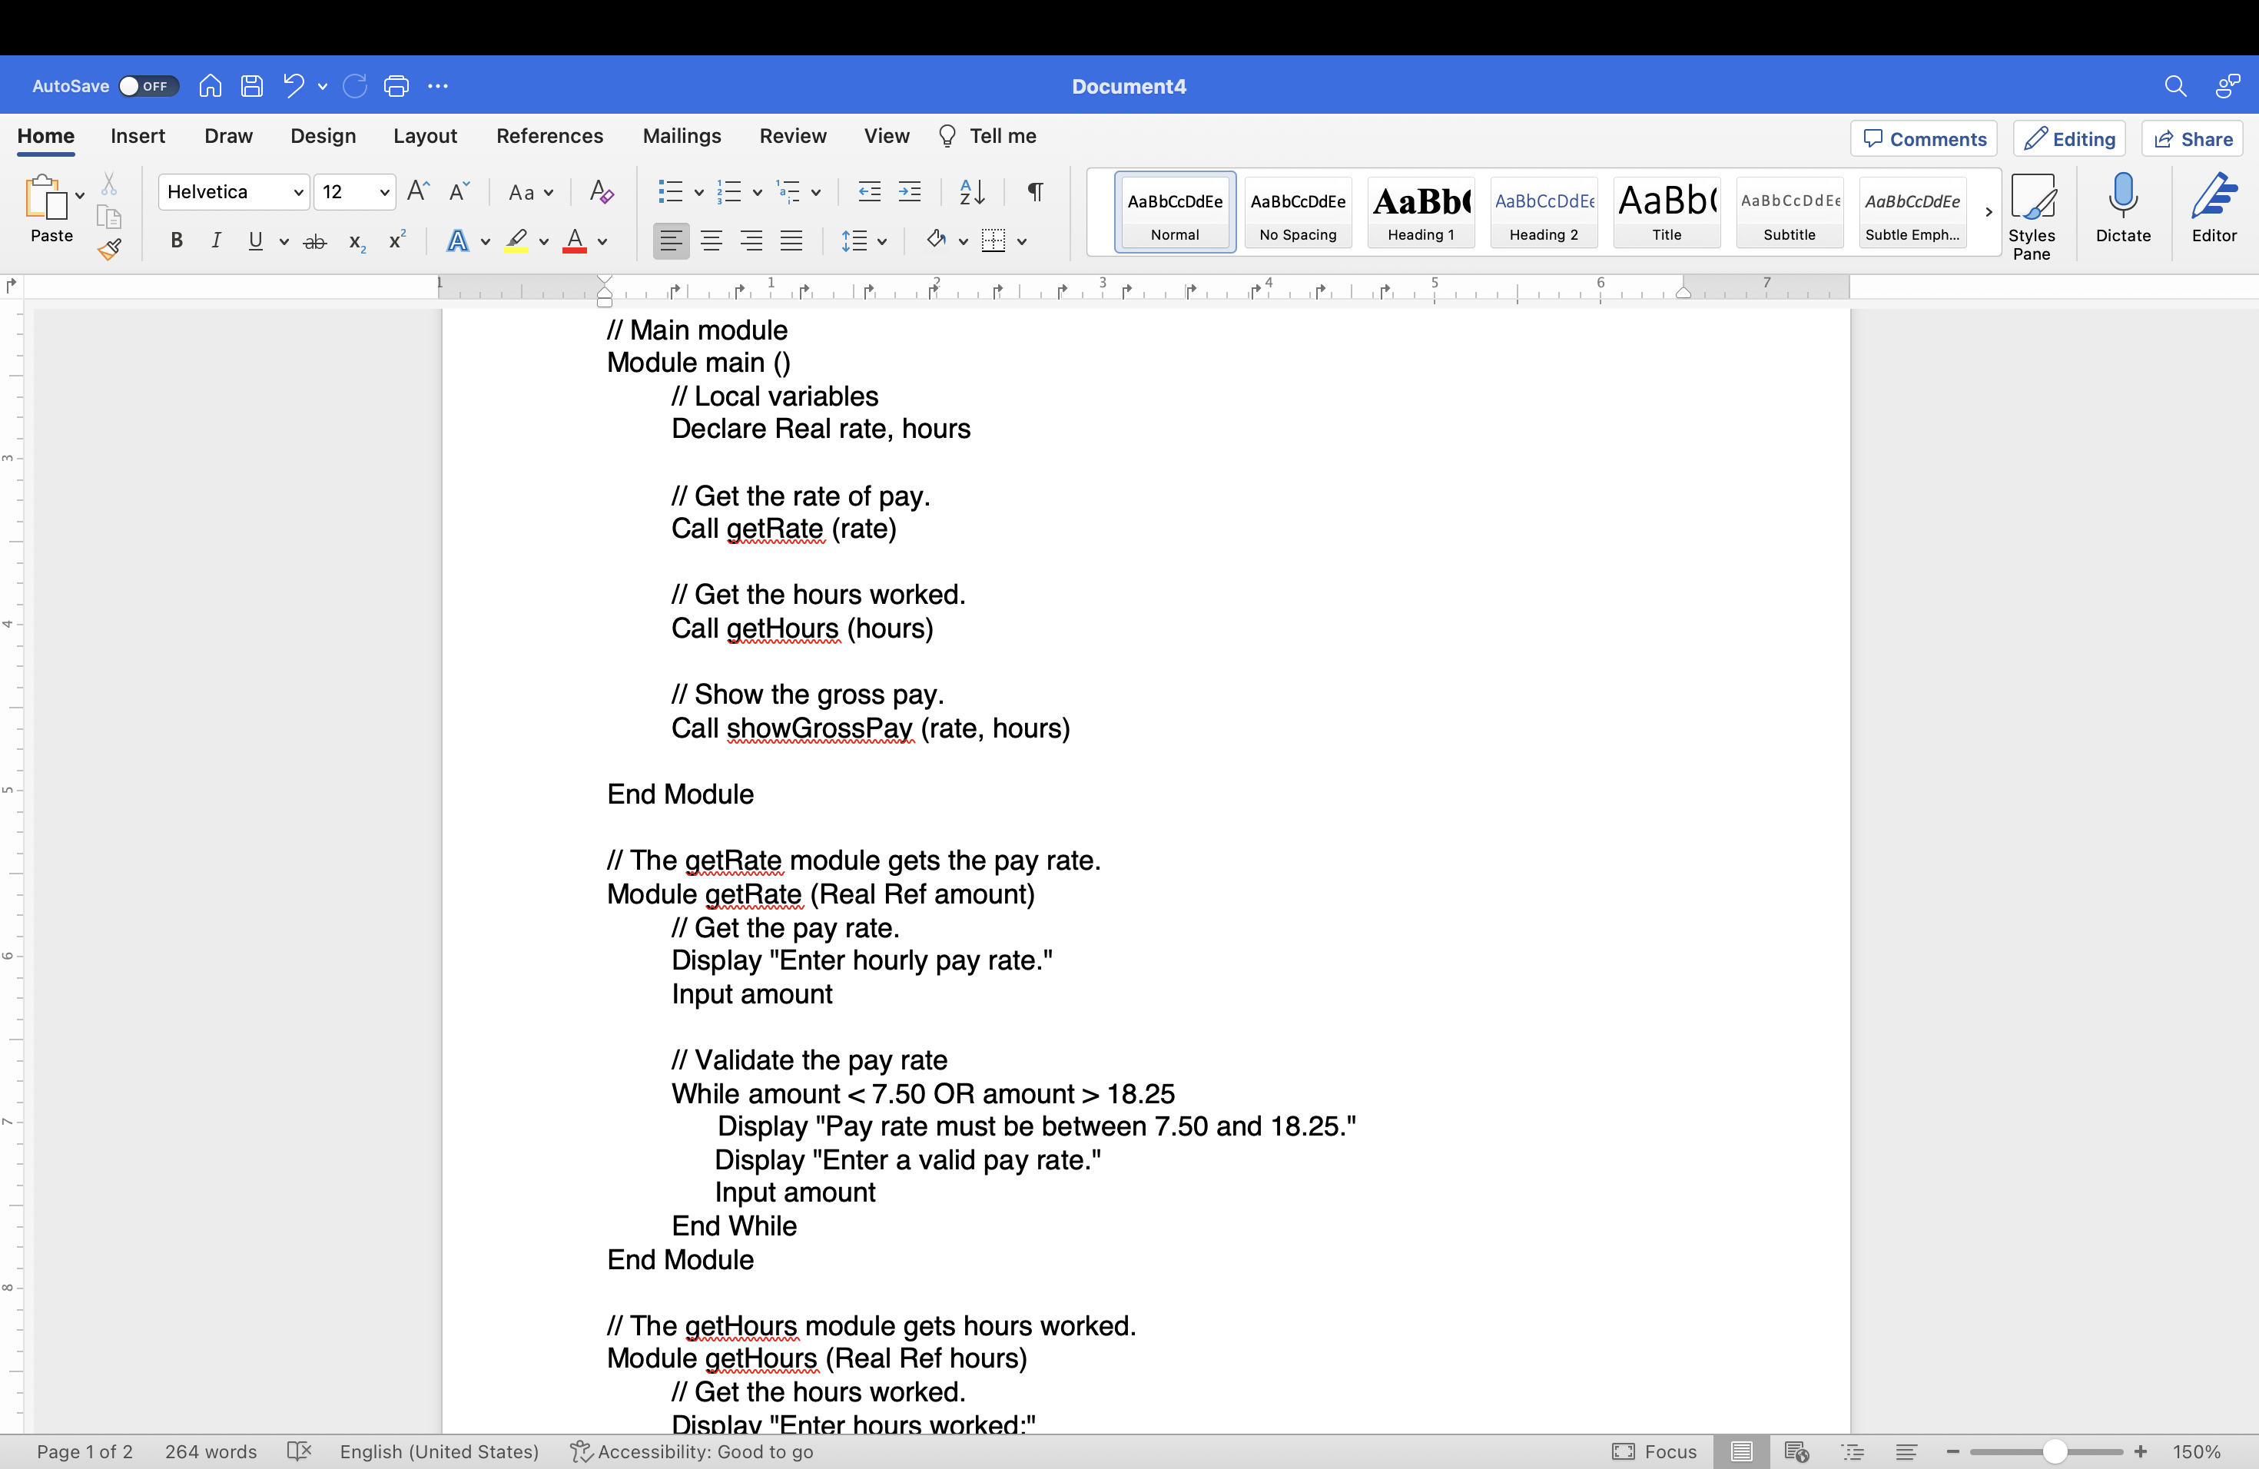Click the Increase Indent icon
The width and height of the screenshot is (2259, 1469).
coord(909,193)
